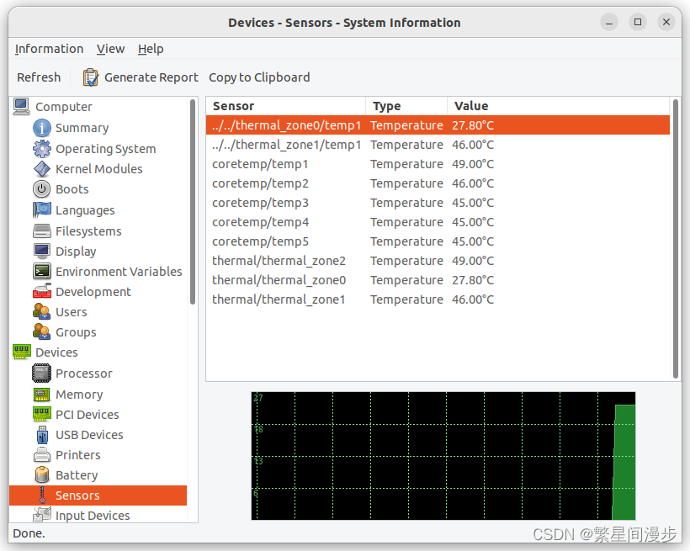Select the Operating System label
This screenshot has width=690, height=551.
coord(106,149)
